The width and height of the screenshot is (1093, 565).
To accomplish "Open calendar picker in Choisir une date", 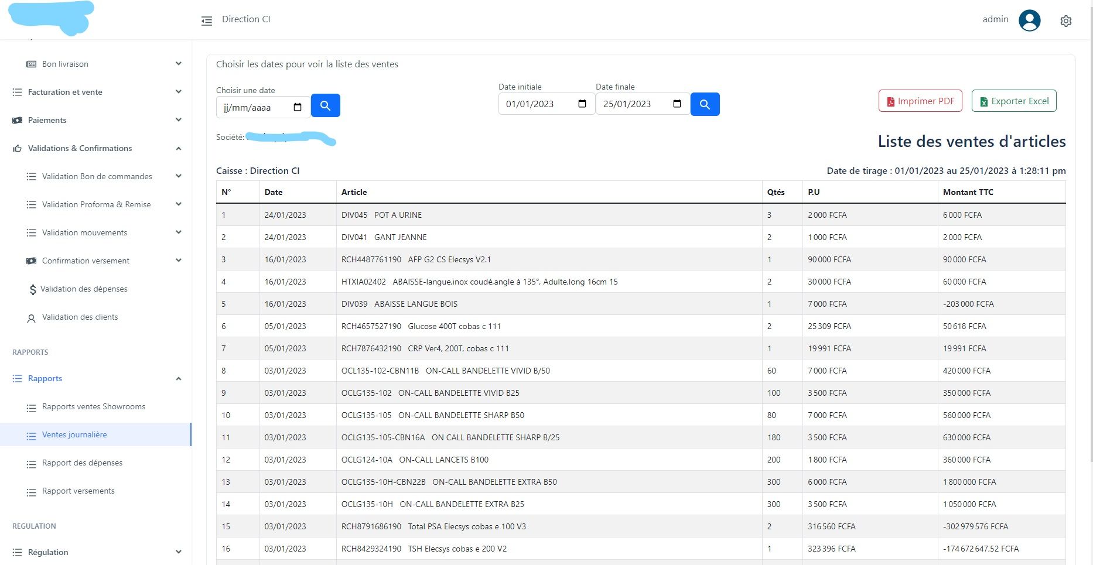I will pyautogui.click(x=298, y=107).
